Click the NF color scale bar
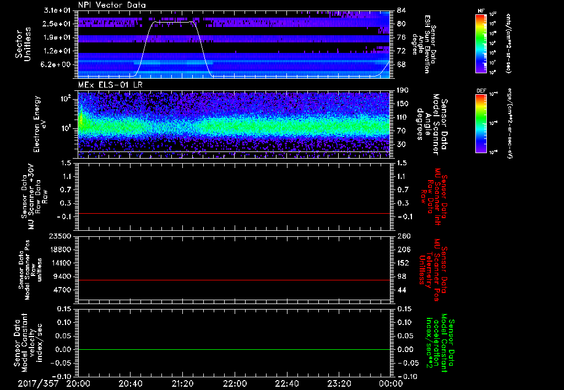This screenshot has height=390, width=564. pos(480,44)
